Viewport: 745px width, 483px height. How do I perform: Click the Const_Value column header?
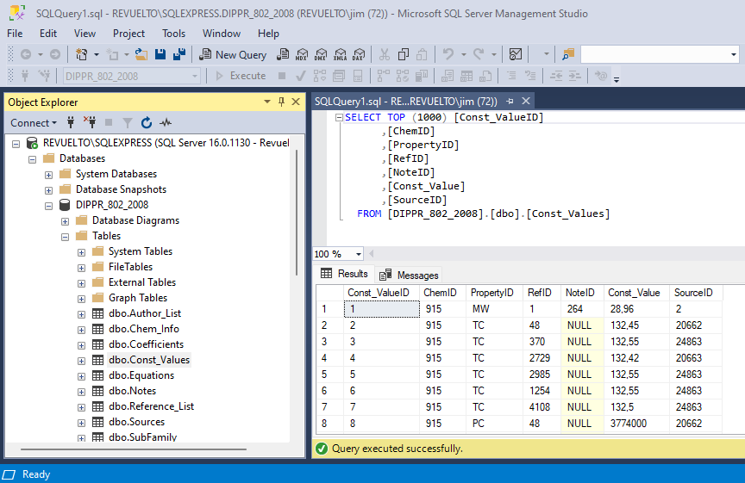pyautogui.click(x=636, y=293)
